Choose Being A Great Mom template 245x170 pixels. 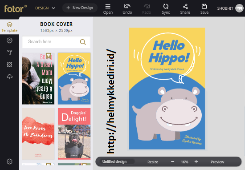[x=38, y=78]
